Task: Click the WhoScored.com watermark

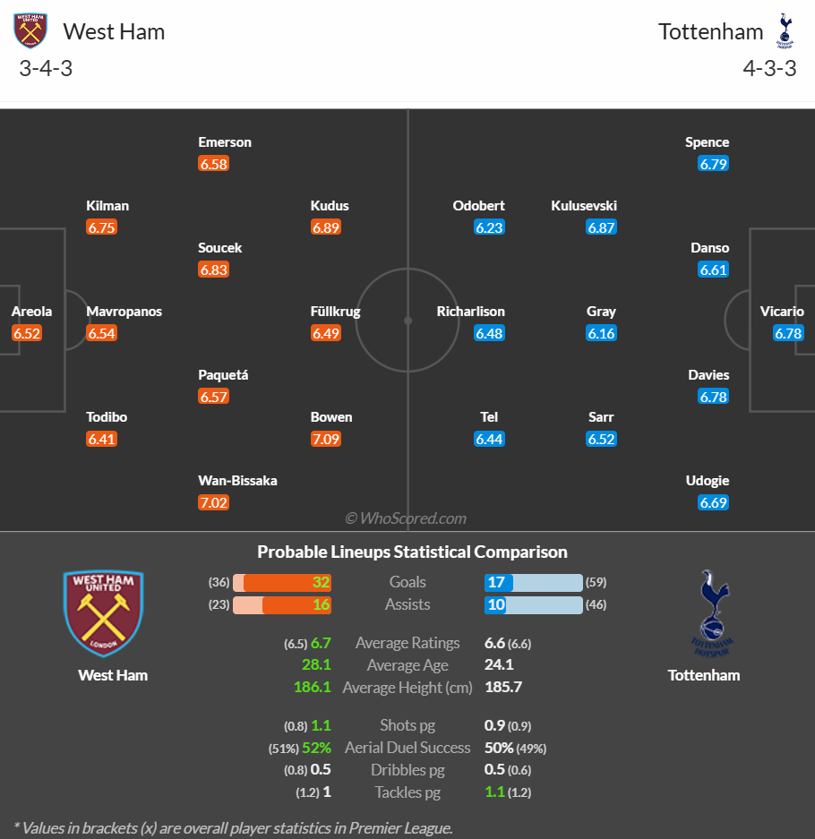Action: [406, 518]
